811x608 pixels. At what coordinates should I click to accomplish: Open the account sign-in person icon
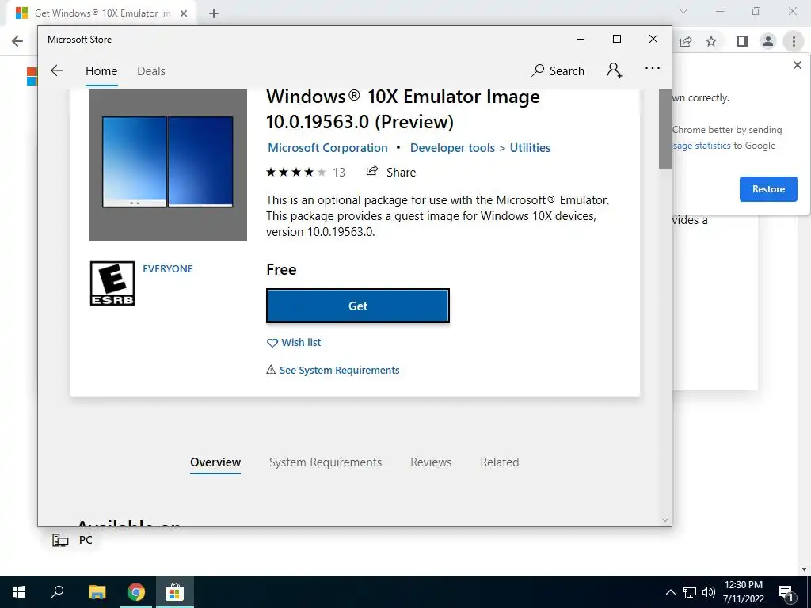click(615, 70)
